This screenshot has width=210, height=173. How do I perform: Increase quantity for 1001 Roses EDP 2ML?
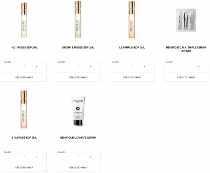pyautogui.click(x=37, y=67)
